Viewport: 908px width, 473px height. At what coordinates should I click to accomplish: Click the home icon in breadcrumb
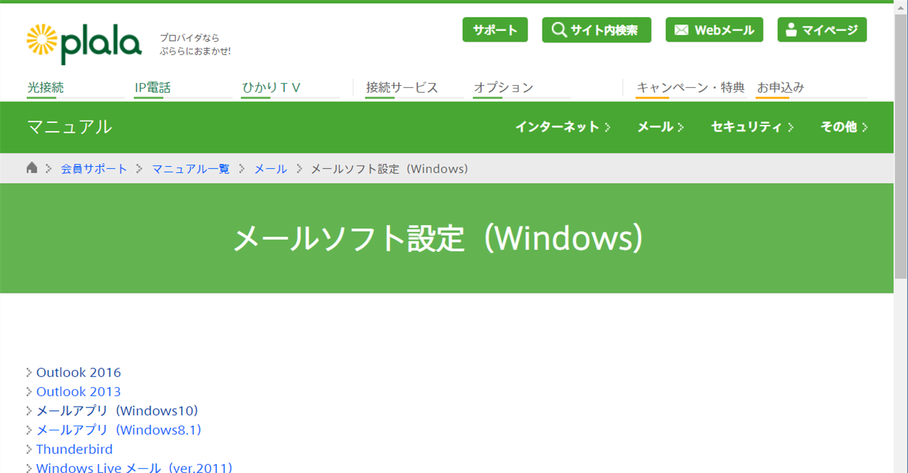point(32,168)
